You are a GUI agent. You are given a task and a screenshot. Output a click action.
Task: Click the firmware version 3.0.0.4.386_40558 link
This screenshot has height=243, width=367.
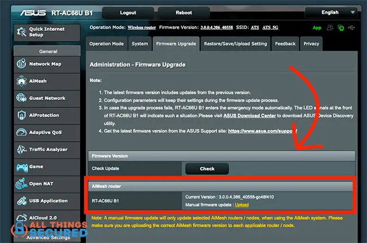216,28
